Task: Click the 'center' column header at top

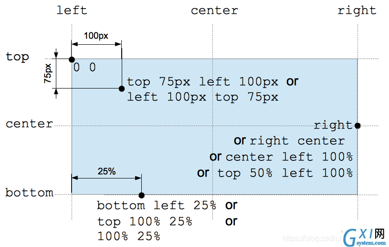Action: tap(214, 10)
